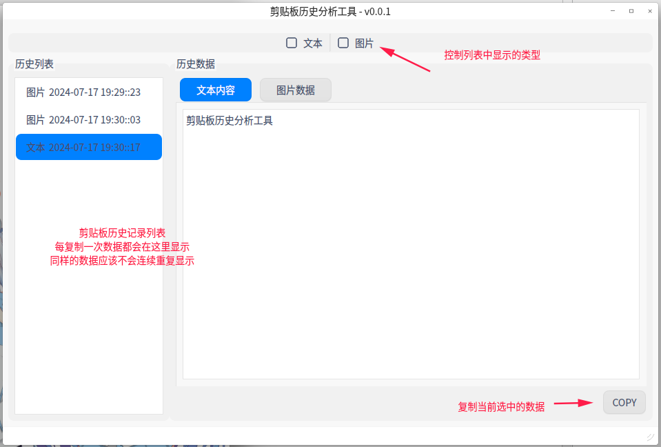Click the red note 复制当前选中的数据

click(x=501, y=407)
